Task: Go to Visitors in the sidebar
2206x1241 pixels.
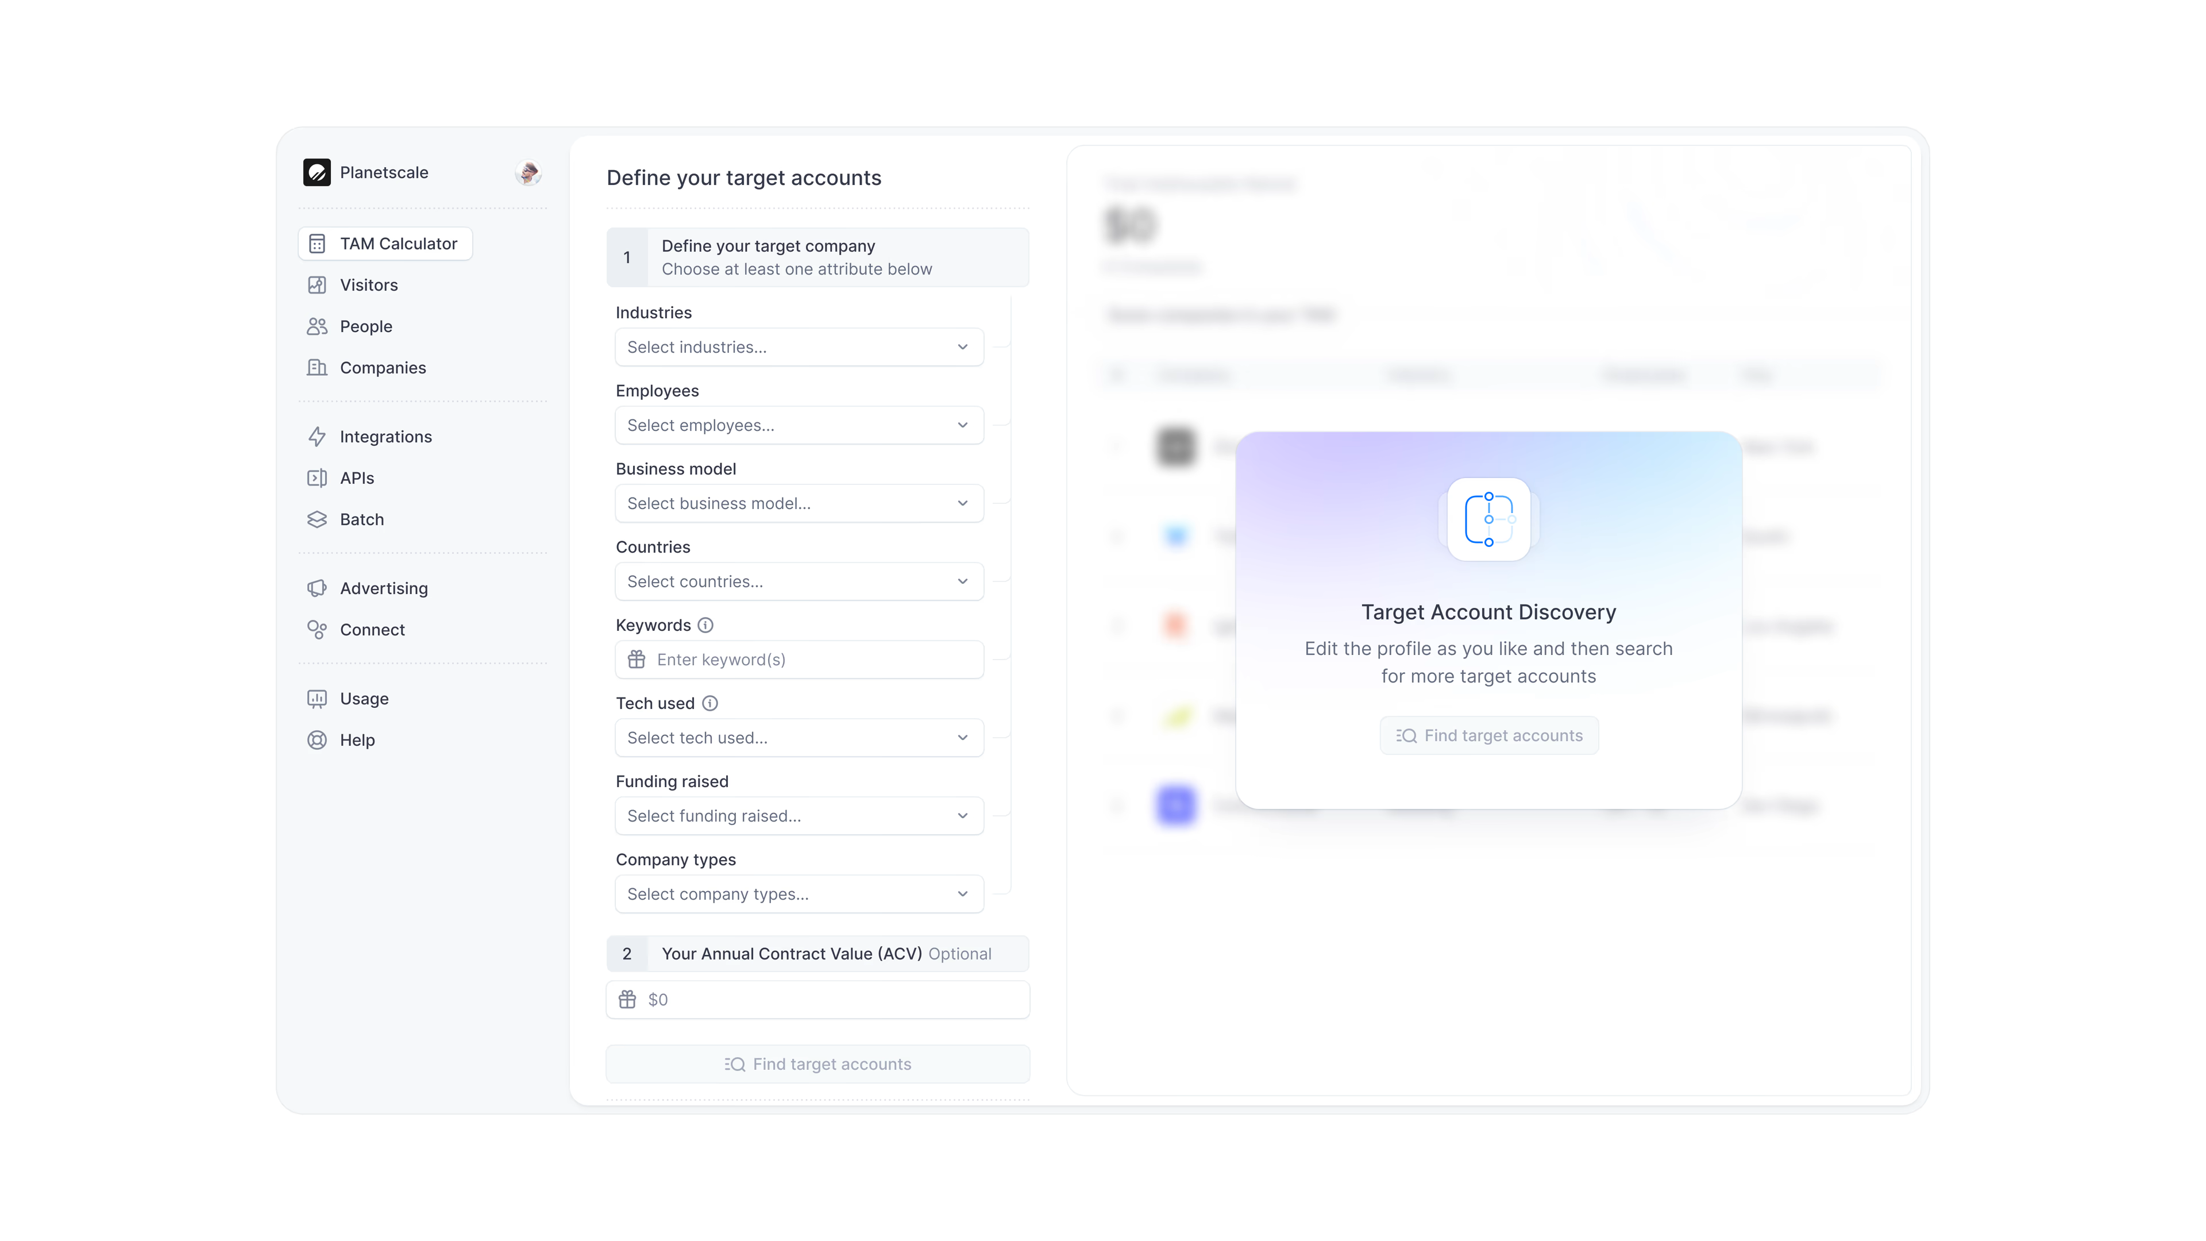Action: (x=368, y=285)
